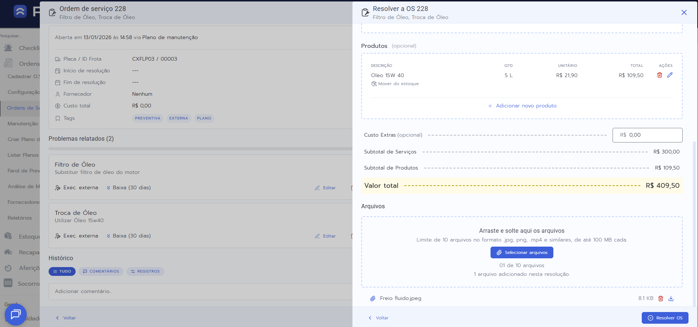The height and width of the screenshot is (327, 698).
Task: Delete the Oleo 15W 40 product
Action: pyautogui.click(x=659, y=75)
